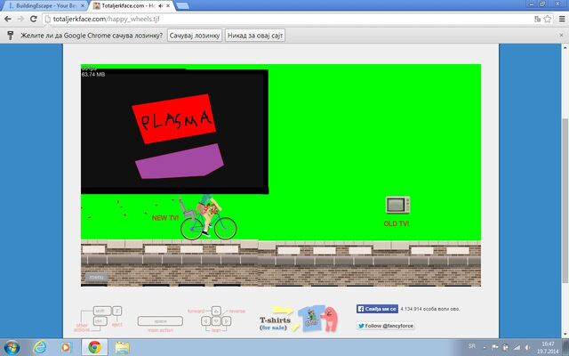Viewport: 569px width, 356px height.
Task: Click the 'NEW TV!' label
Action: coord(165,218)
